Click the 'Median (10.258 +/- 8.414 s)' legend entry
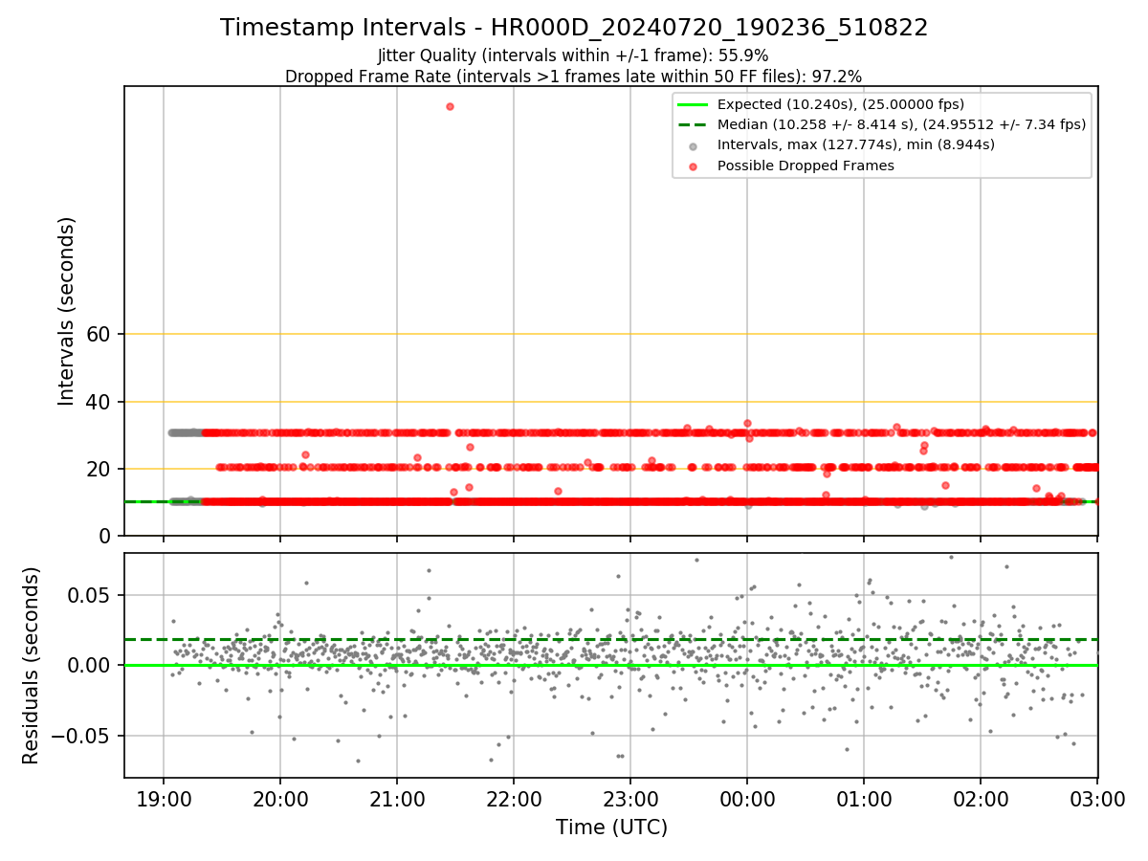The image size is (1148, 861). click(901, 124)
